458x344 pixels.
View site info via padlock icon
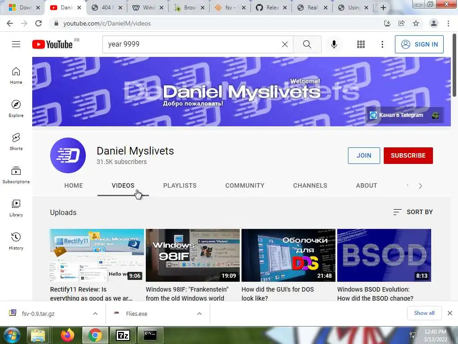[56, 23]
